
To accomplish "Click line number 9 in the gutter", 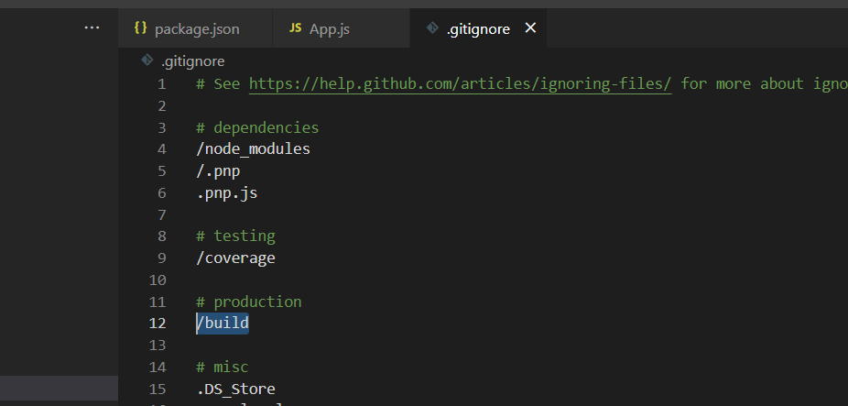I will tap(162, 258).
